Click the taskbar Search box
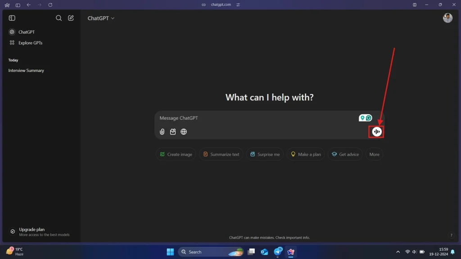461x259 pixels. tap(211, 252)
